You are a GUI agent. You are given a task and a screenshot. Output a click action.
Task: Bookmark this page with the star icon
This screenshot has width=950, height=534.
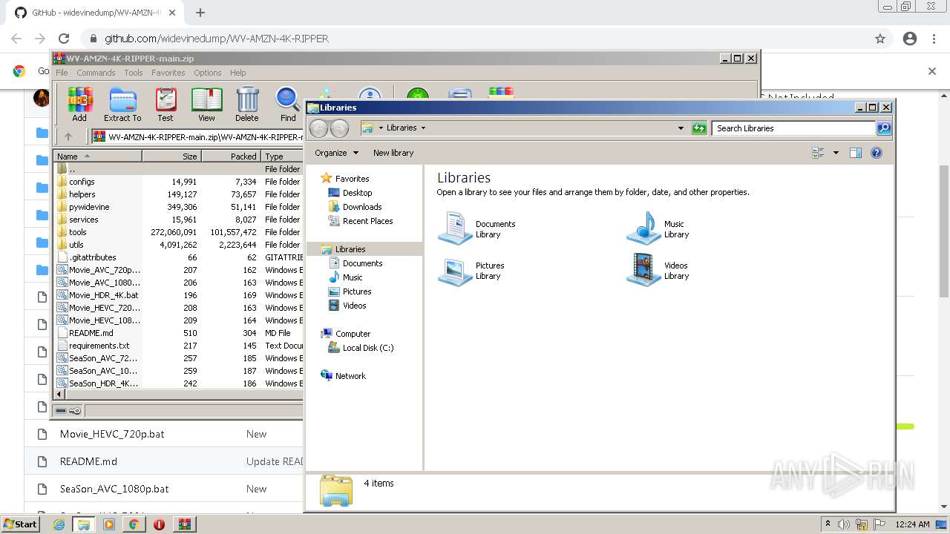pos(880,39)
